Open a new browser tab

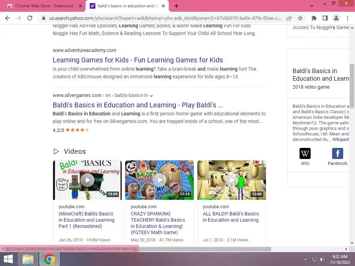[x=176, y=6]
